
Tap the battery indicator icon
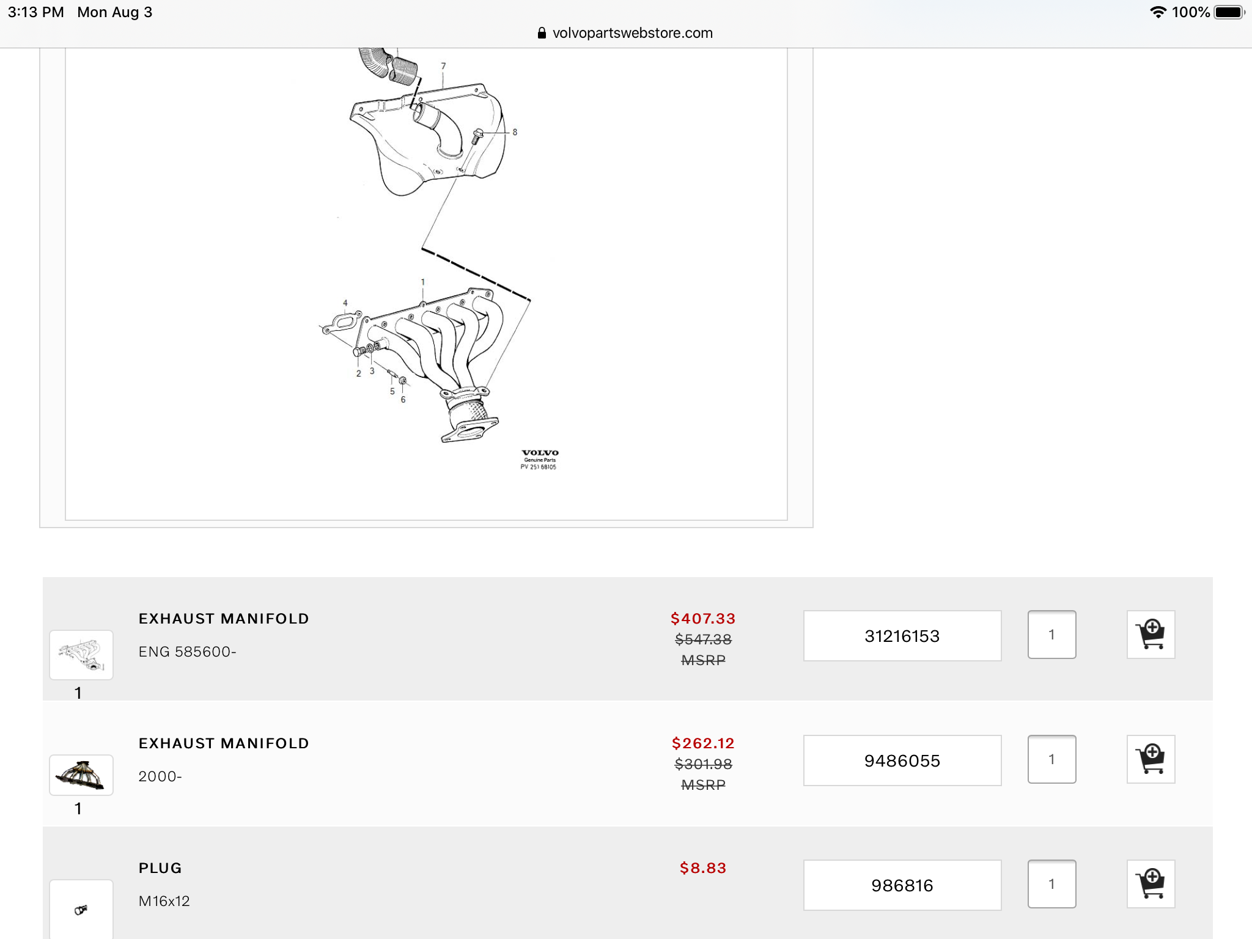click(1229, 12)
